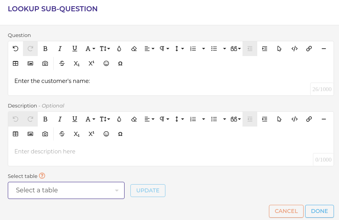Click Undo in the Question editor toolbar
The height and width of the screenshot is (220, 339).
(16, 49)
